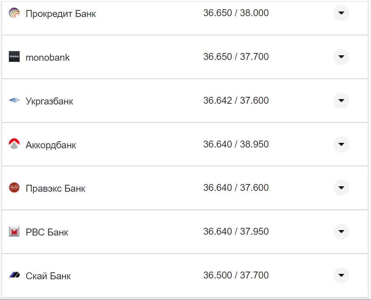This screenshot has height=300, width=371.
Task: Expand the Укргазбанк row dropdown arrow
Action: pyautogui.click(x=341, y=101)
